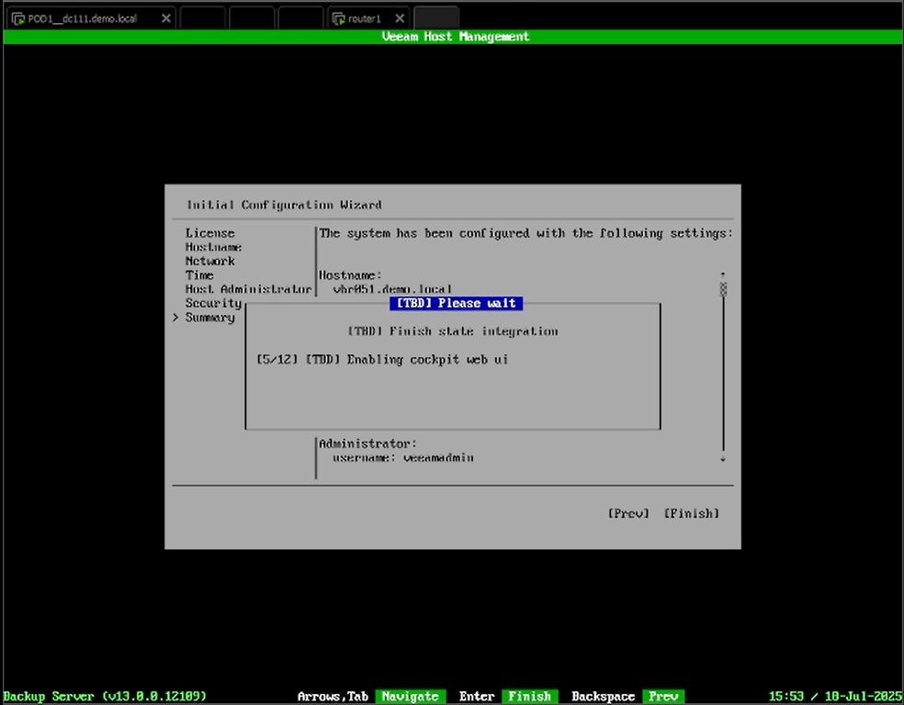The width and height of the screenshot is (904, 705).
Task: Jump to the Time wizard step
Action: coord(199,274)
